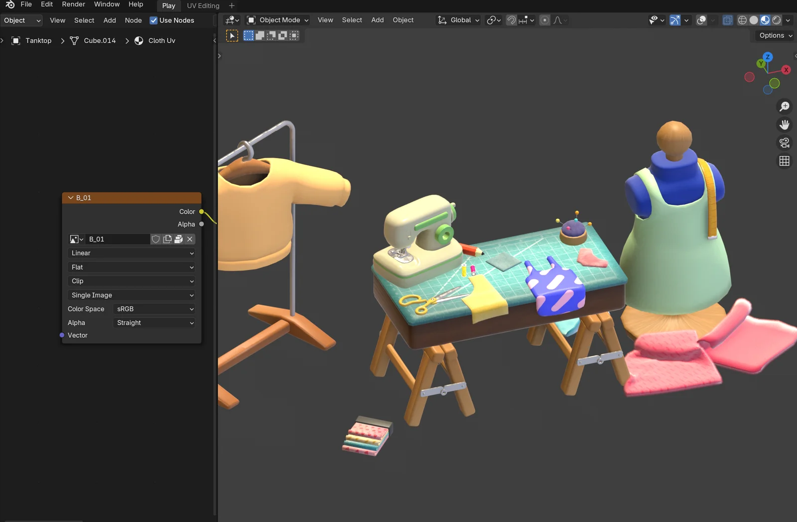The height and width of the screenshot is (522, 797).
Task: Uncheck the Use Nodes checkbox
Action: pyautogui.click(x=154, y=20)
